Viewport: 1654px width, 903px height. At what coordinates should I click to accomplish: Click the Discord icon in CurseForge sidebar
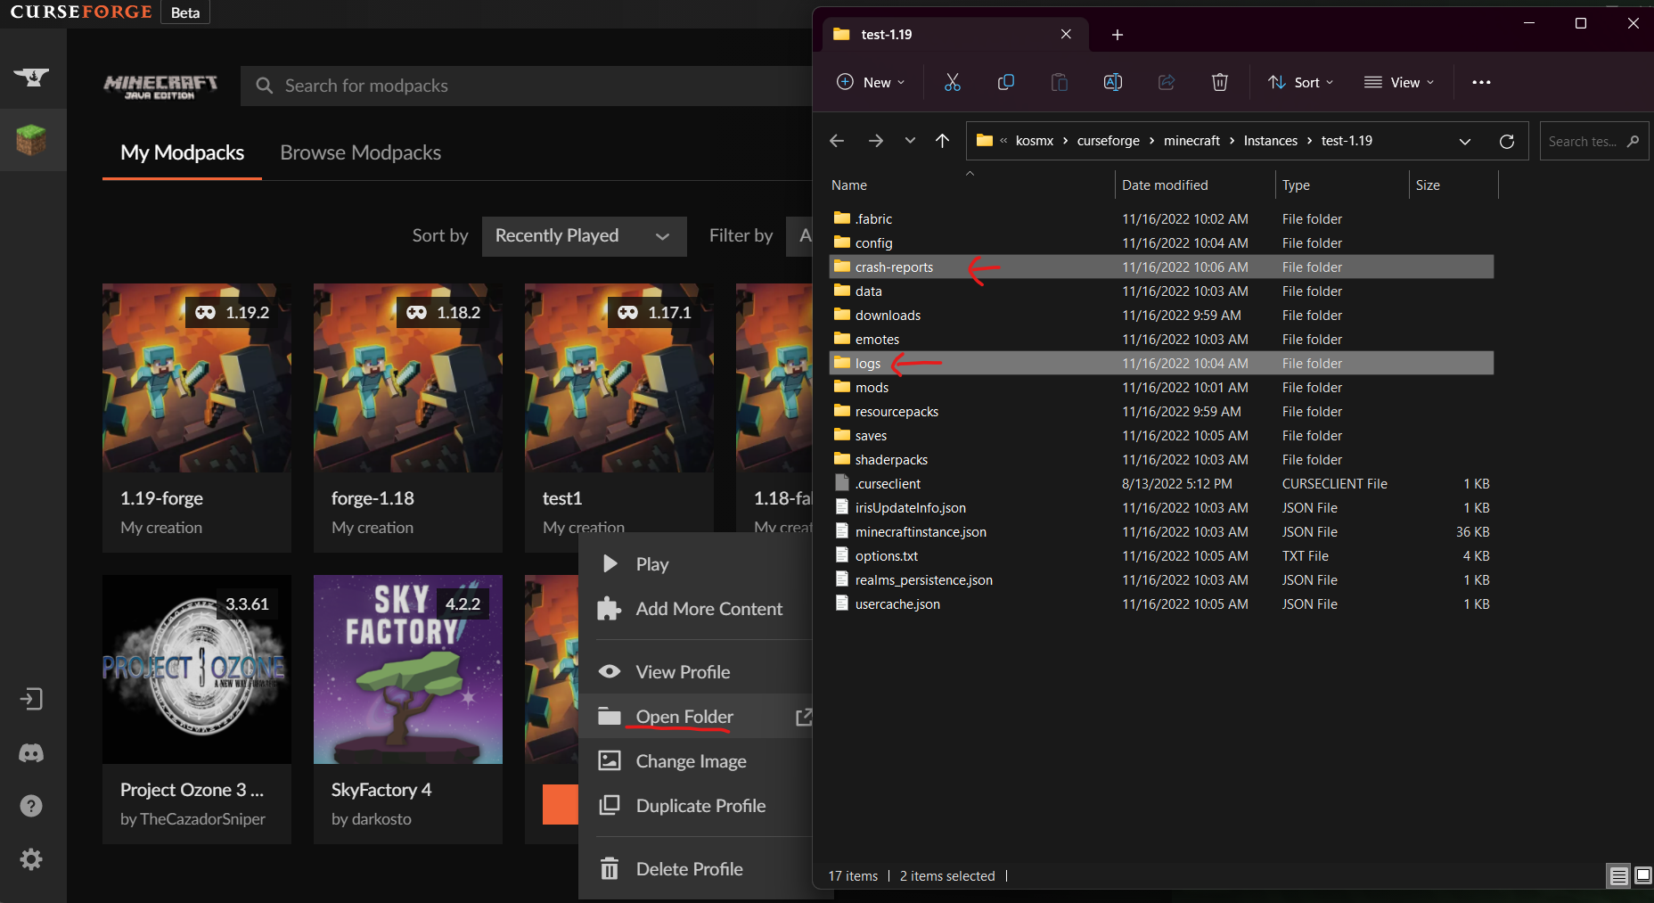31,753
